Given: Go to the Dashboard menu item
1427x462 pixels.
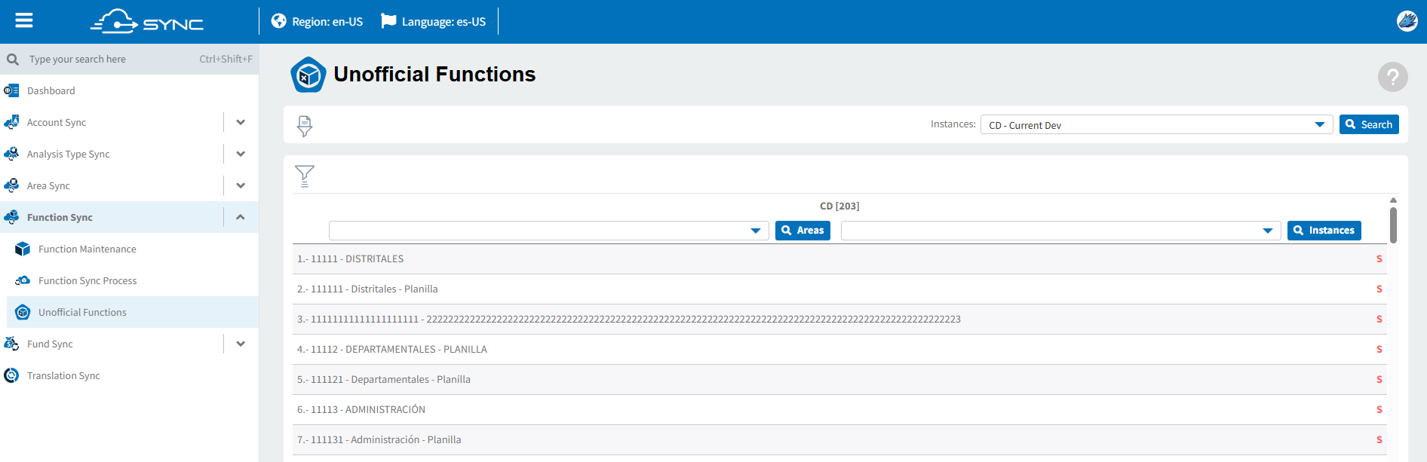Looking at the screenshot, I should click(129, 90).
